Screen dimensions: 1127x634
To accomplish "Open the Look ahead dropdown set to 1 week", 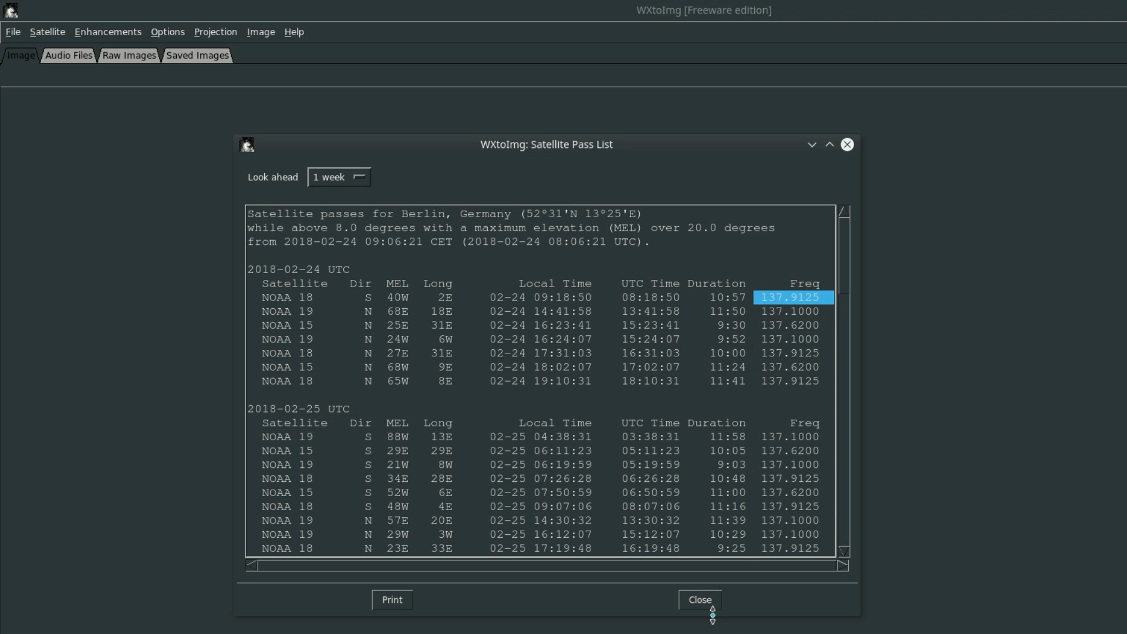I will click(339, 177).
